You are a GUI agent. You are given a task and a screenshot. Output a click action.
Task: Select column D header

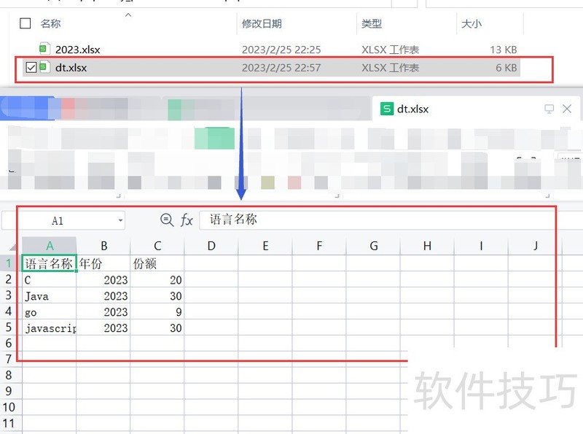click(x=211, y=246)
